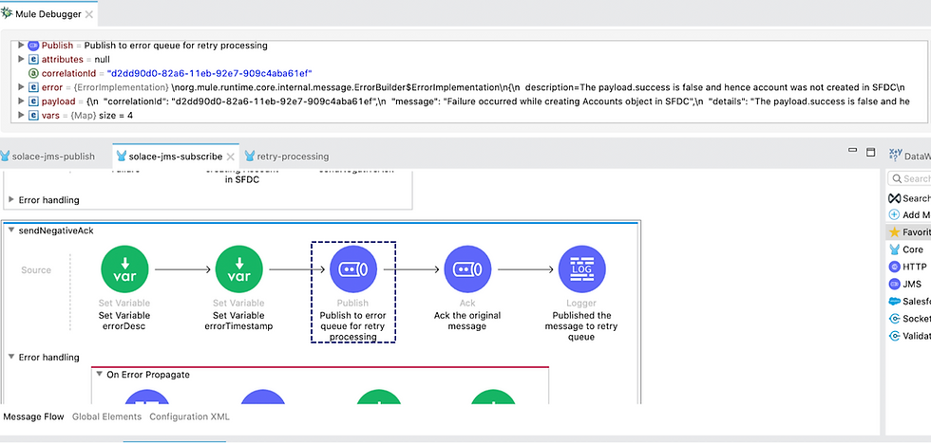The image size is (931, 443).
Task: Open HTTP module in palette
Action: pos(894,267)
